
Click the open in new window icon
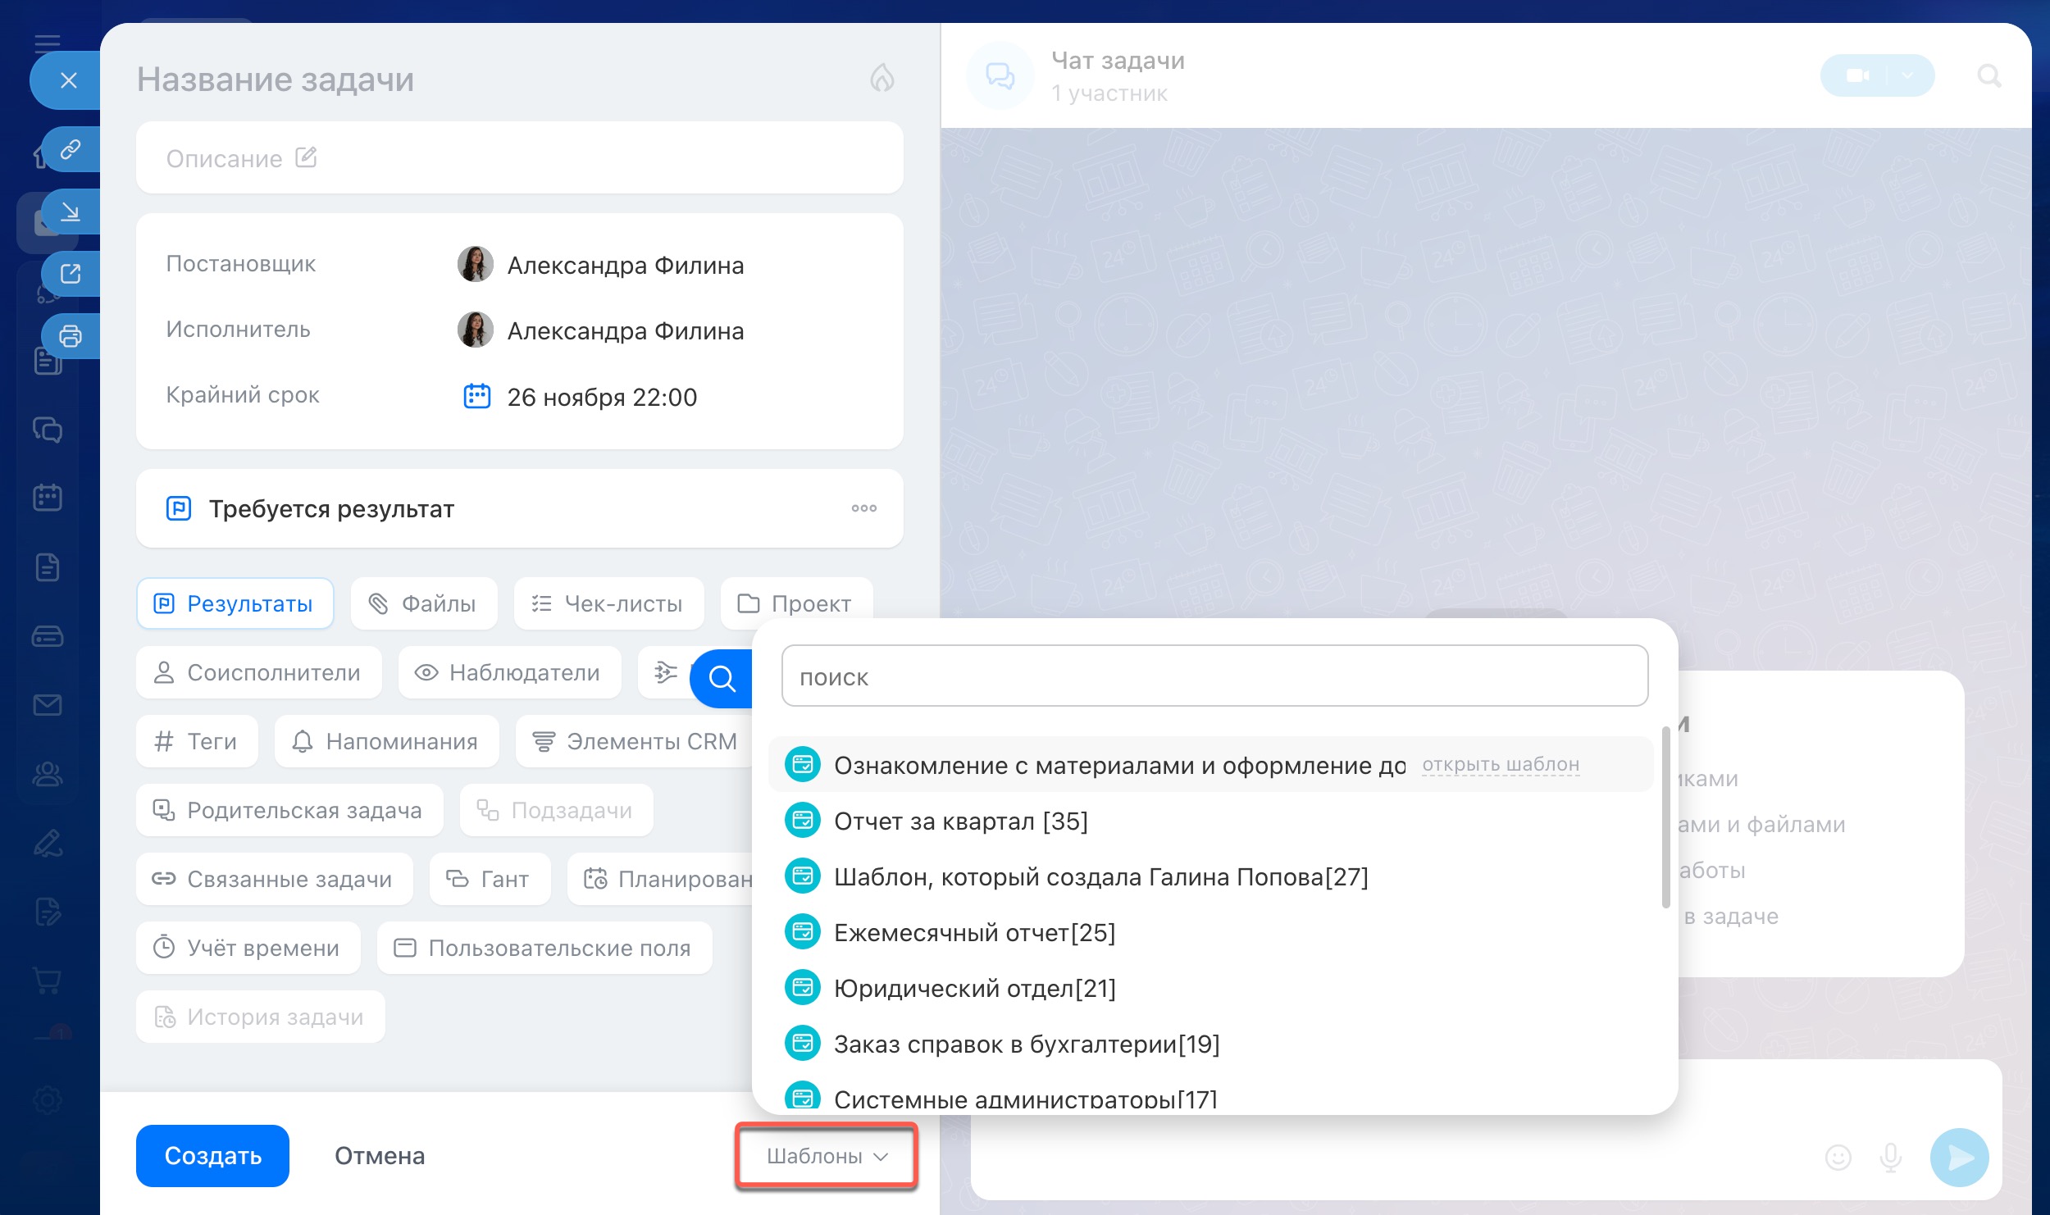point(71,274)
